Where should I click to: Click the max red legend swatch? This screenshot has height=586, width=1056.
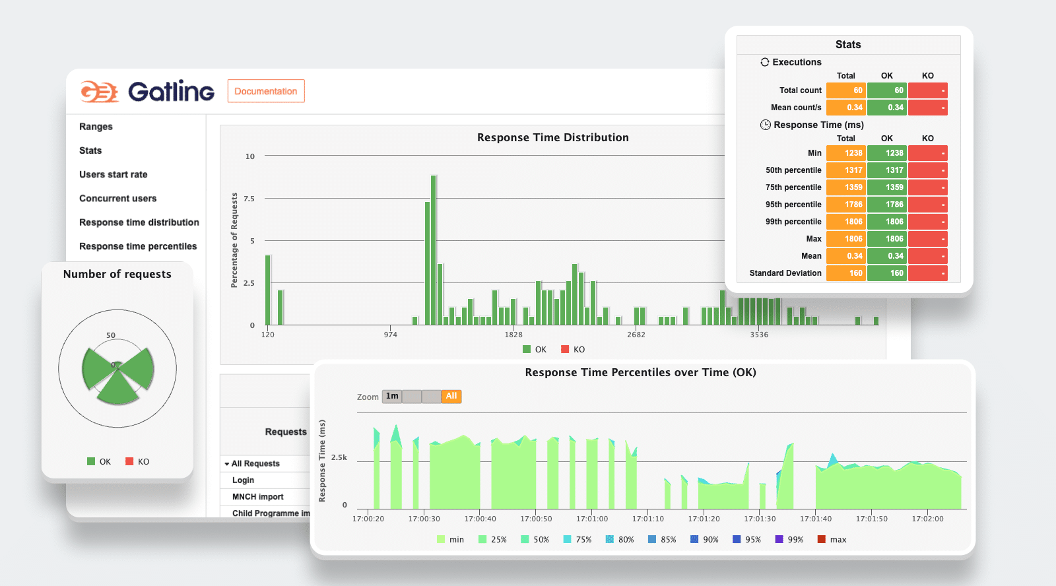click(x=822, y=539)
